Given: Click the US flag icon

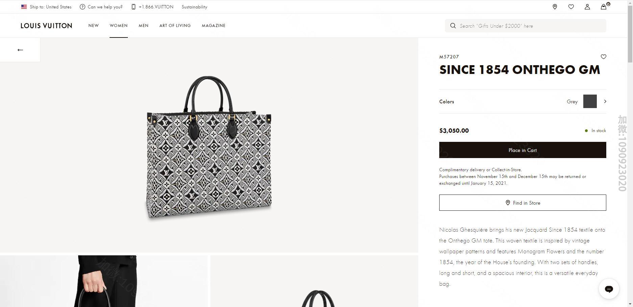Looking at the screenshot, I should pos(24,7).
